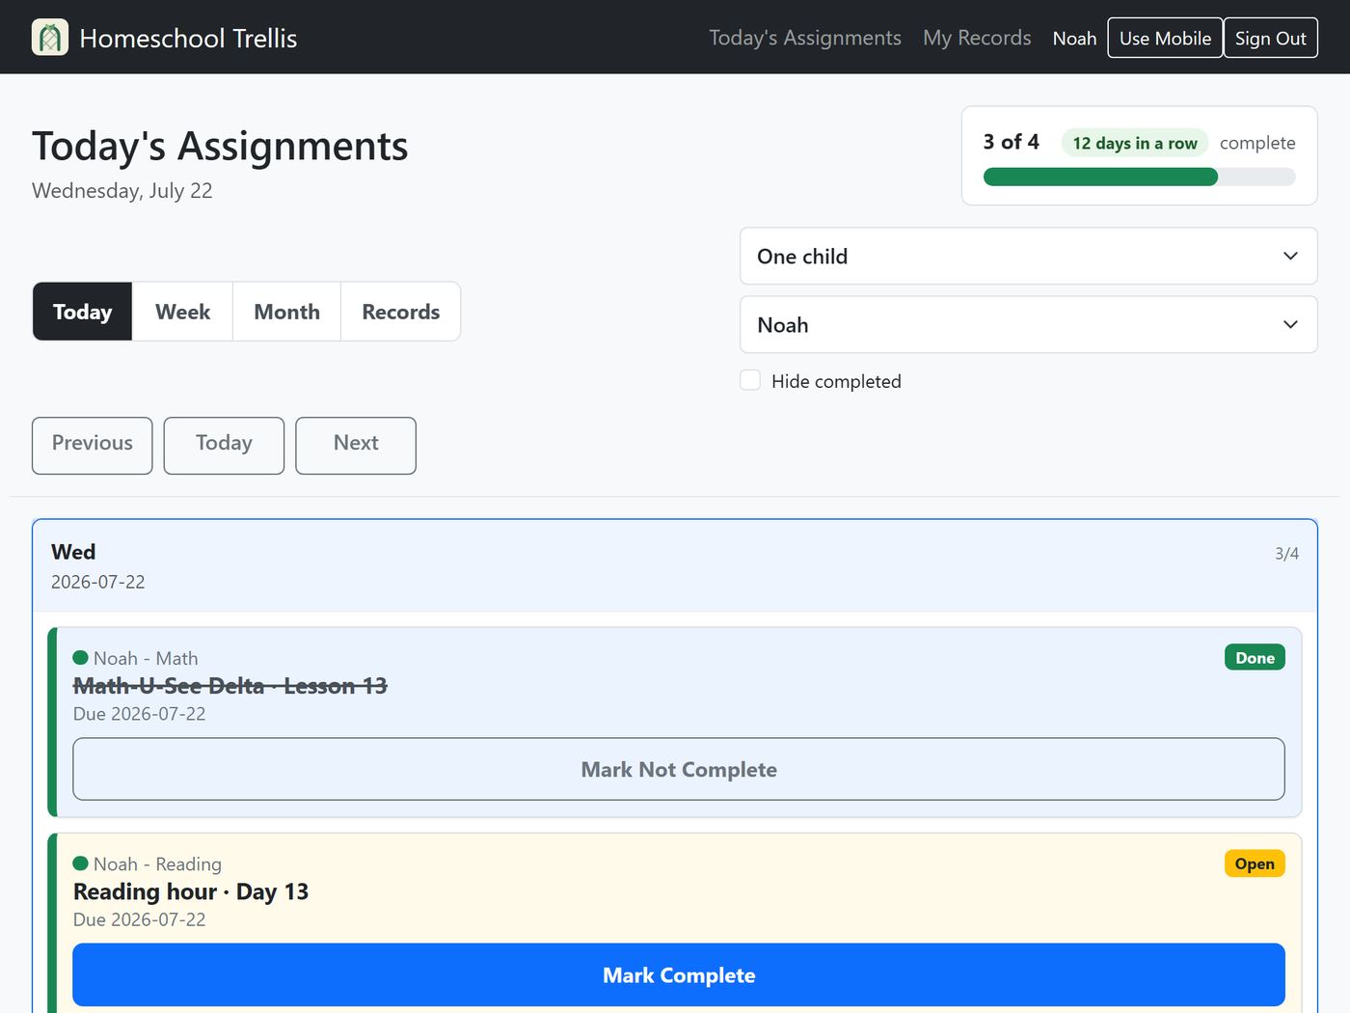This screenshot has height=1013, width=1350.
Task: Click the Math-U-See Delta · Lesson 13 title
Action: pos(230,686)
